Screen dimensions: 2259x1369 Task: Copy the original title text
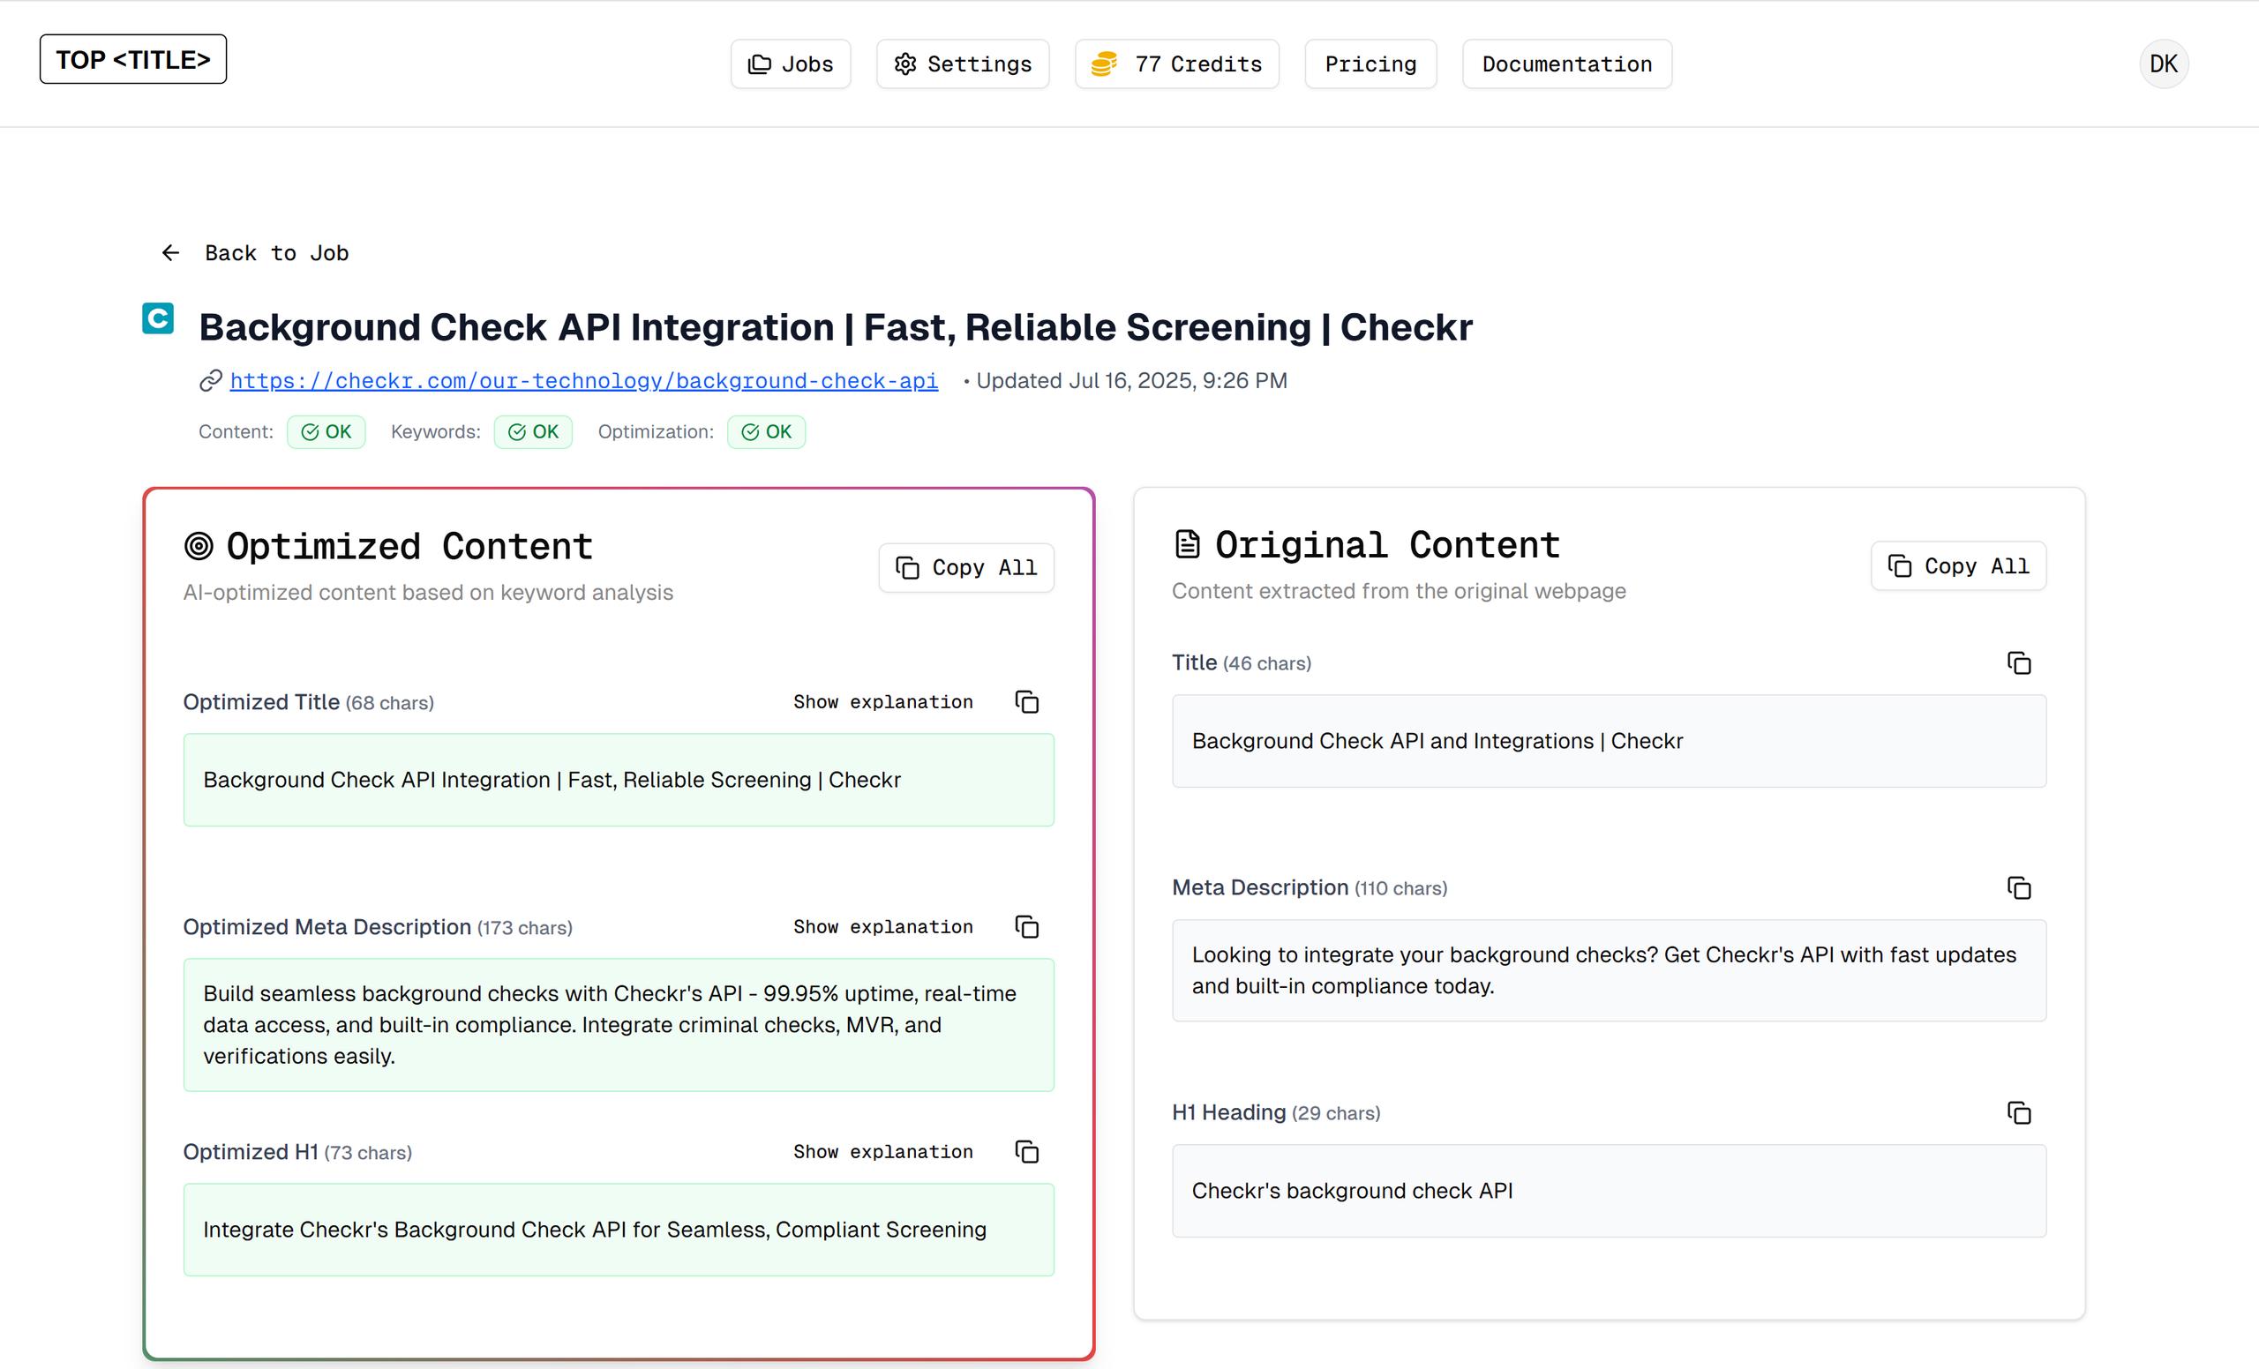click(2019, 662)
